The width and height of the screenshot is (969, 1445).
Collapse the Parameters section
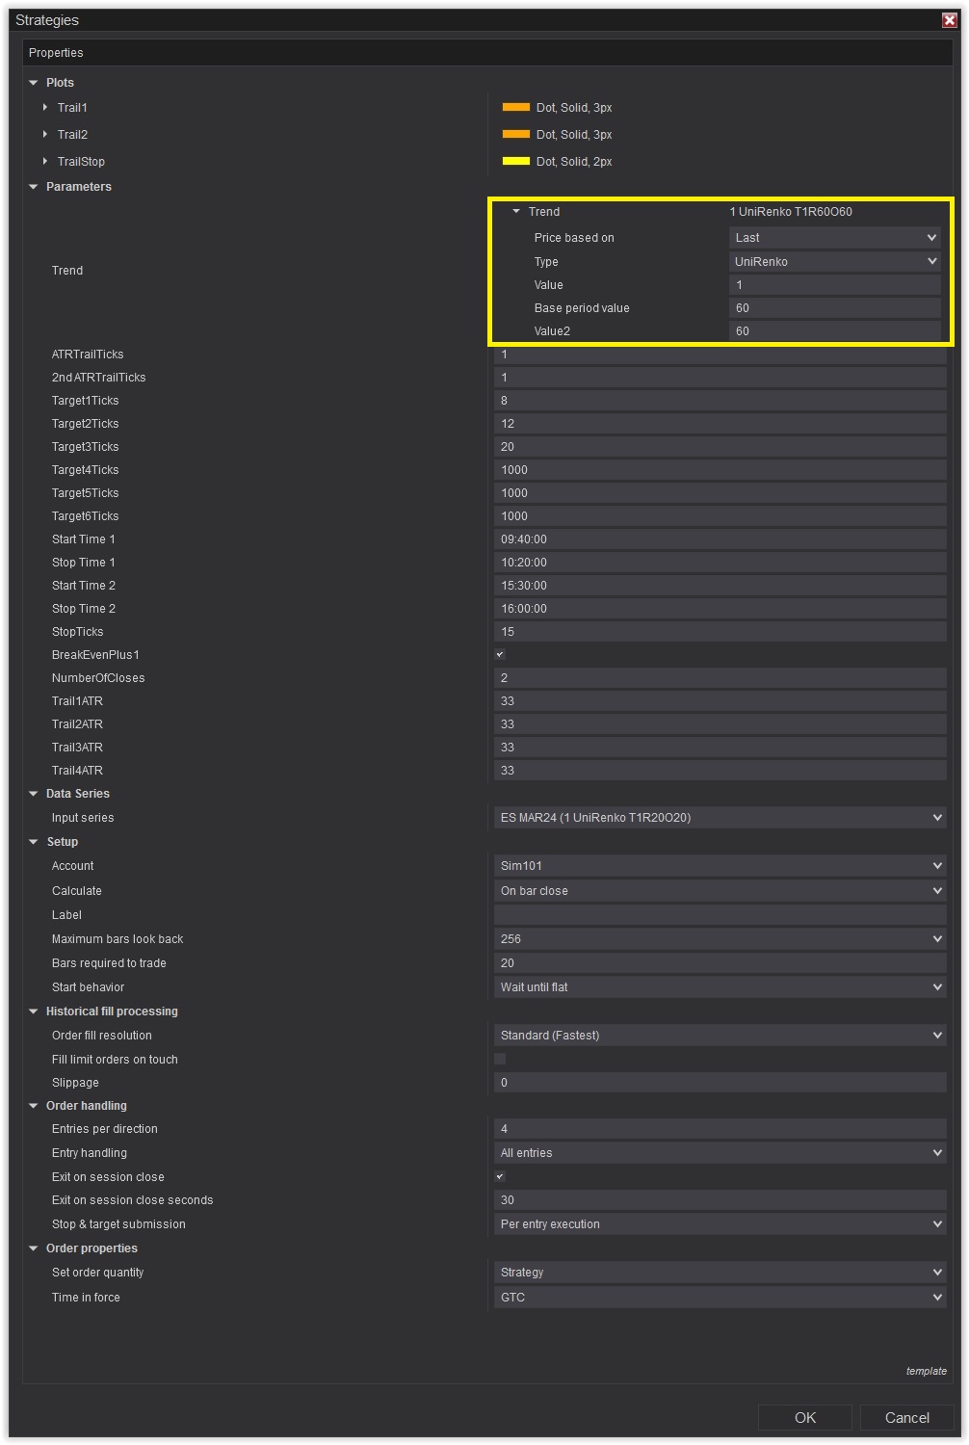(34, 187)
